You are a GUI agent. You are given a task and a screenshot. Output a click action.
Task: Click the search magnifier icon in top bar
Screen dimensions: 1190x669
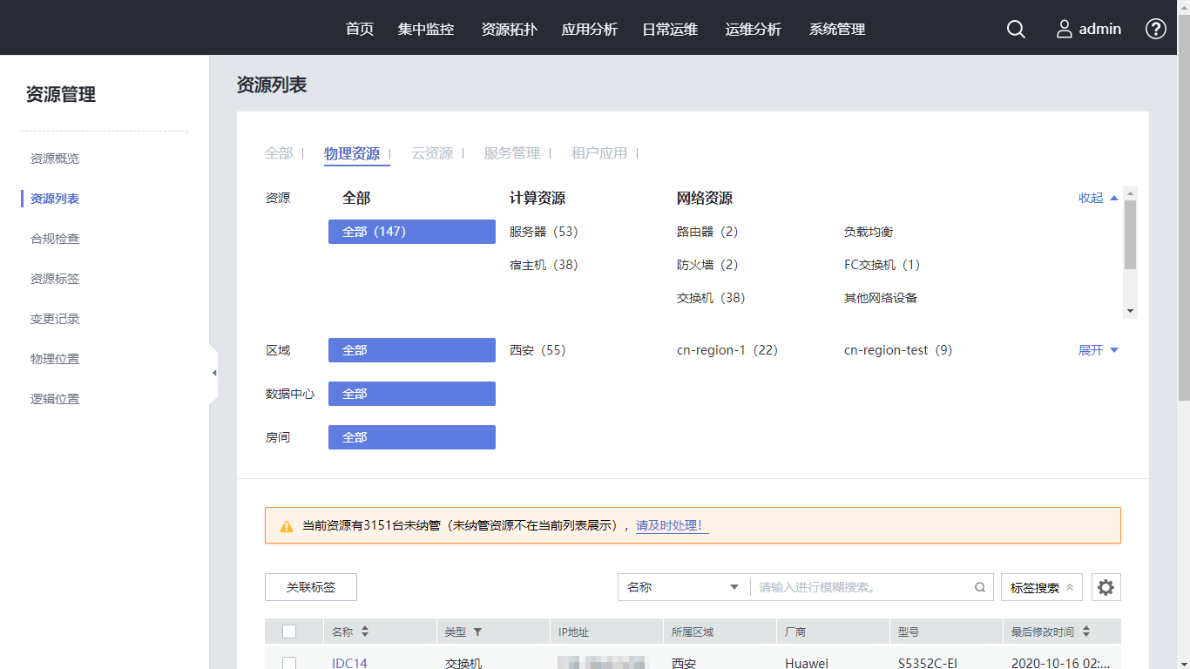pos(1016,29)
